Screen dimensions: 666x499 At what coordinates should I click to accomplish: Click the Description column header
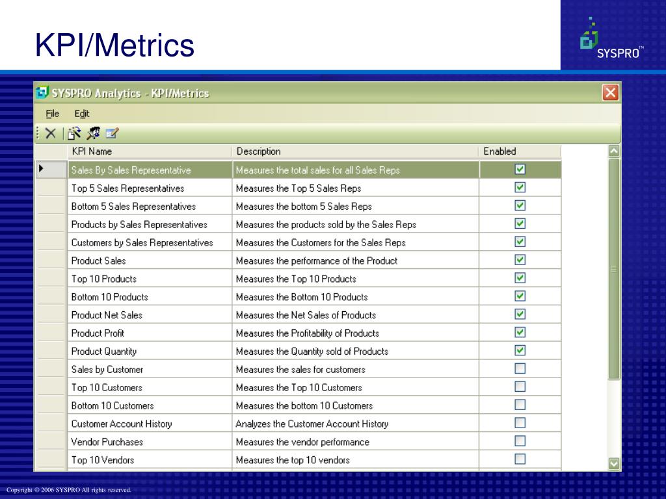point(356,151)
